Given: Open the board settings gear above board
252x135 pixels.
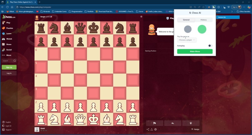Looking at the screenshot, I should click(x=141, y=17).
